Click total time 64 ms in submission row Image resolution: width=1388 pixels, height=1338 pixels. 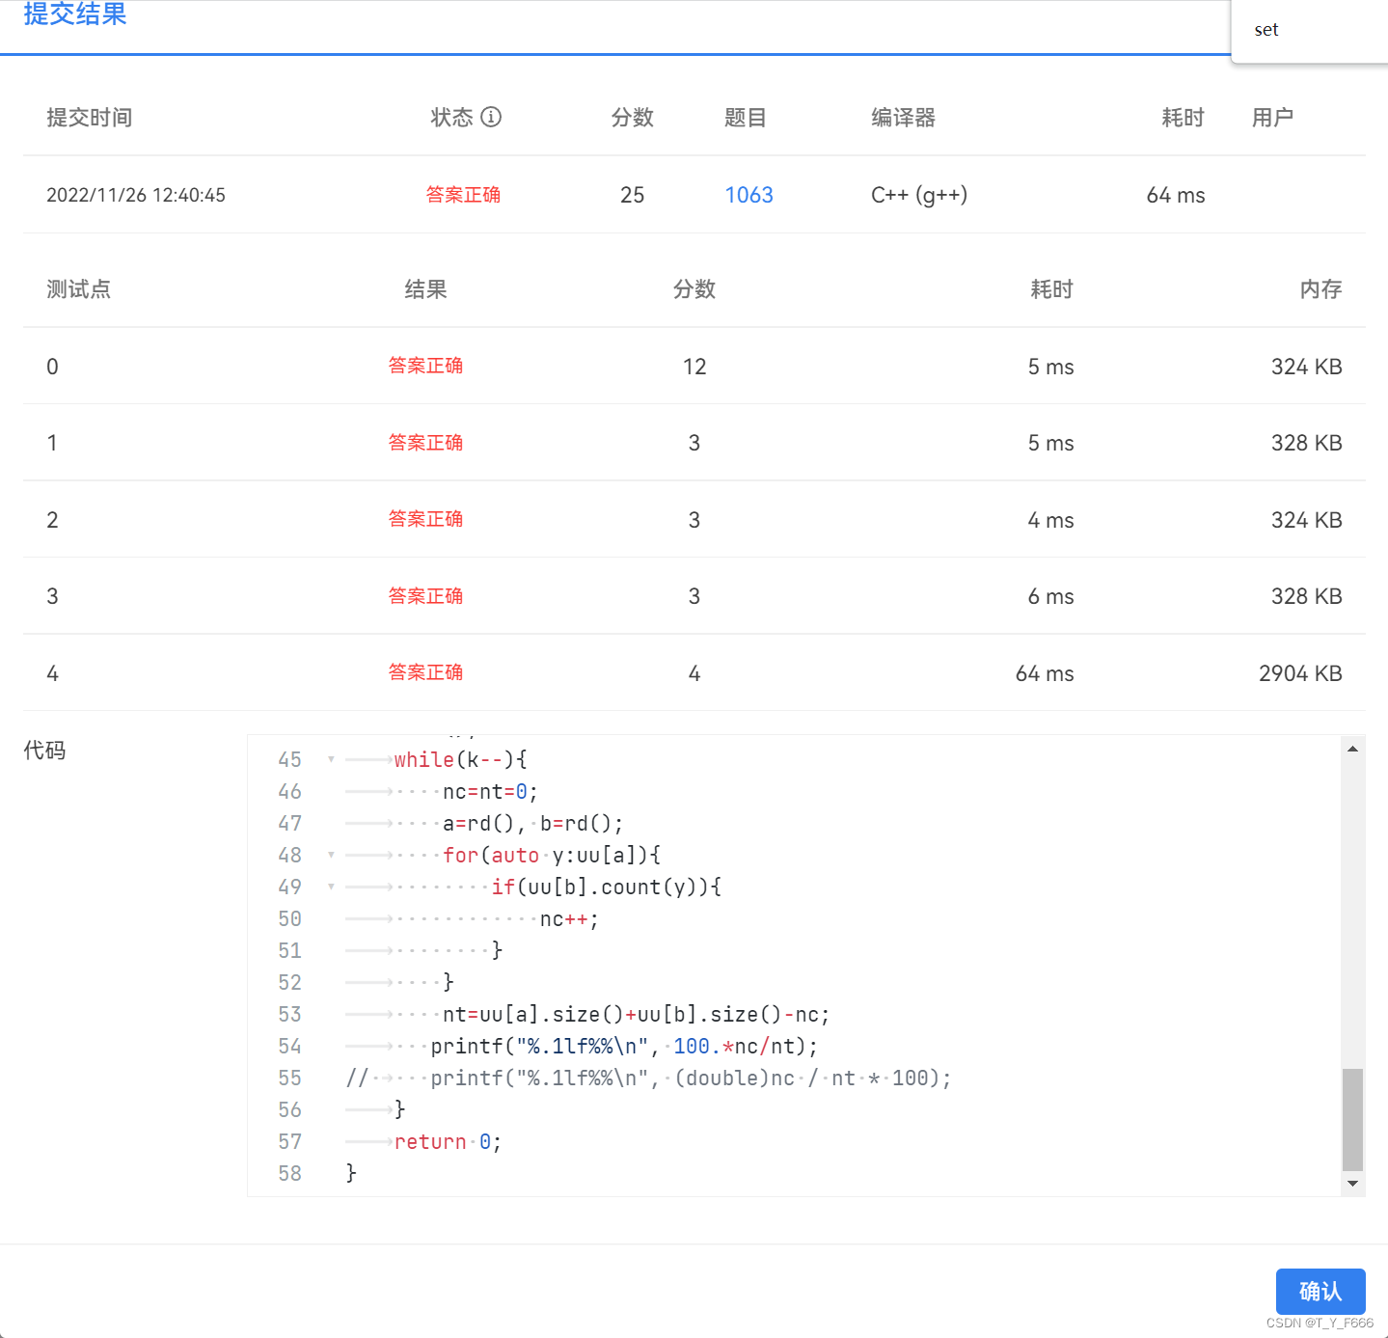click(x=1176, y=195)
